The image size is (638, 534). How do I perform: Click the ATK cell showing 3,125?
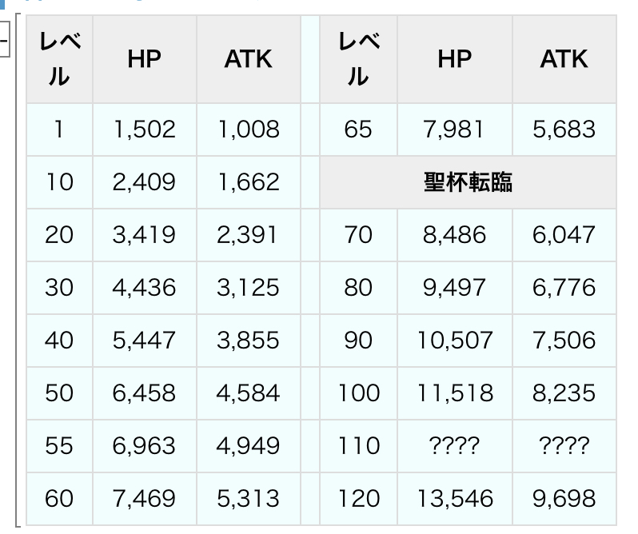pyautogui.click(x=248, y=288)
